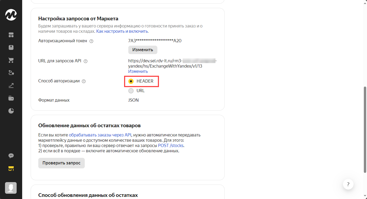Open the products box icon in sidebar
Image resolution: width=367 pixels, height=199 pixels.
pos(11,48)
